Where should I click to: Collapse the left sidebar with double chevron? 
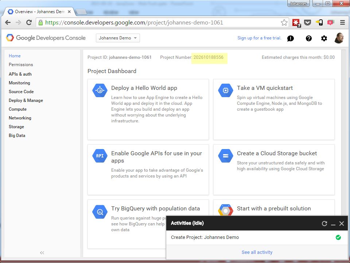tap(42, 253)
